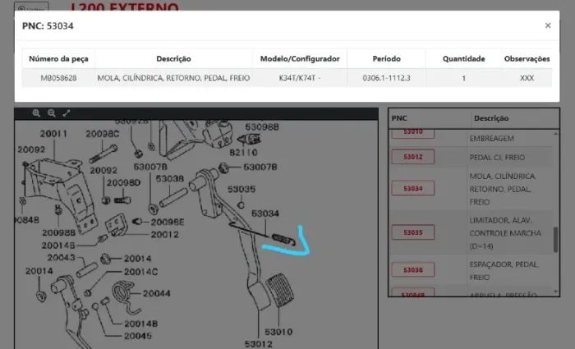
Task: Click part number MB058628 cell
Action: [59, 78]
